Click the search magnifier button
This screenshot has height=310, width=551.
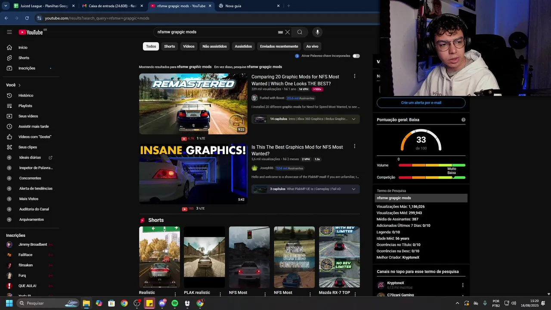pyautogui.click(x=300, y=32)
